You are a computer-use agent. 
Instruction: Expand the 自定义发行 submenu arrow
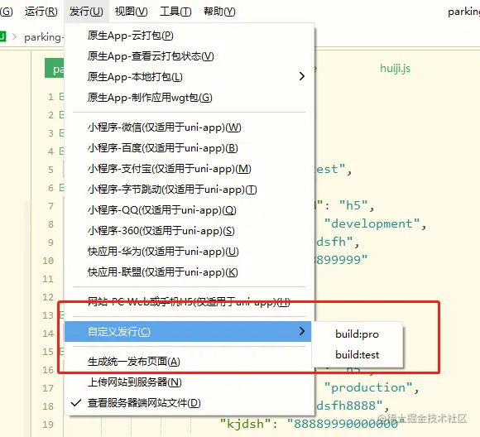pos(302,331)
